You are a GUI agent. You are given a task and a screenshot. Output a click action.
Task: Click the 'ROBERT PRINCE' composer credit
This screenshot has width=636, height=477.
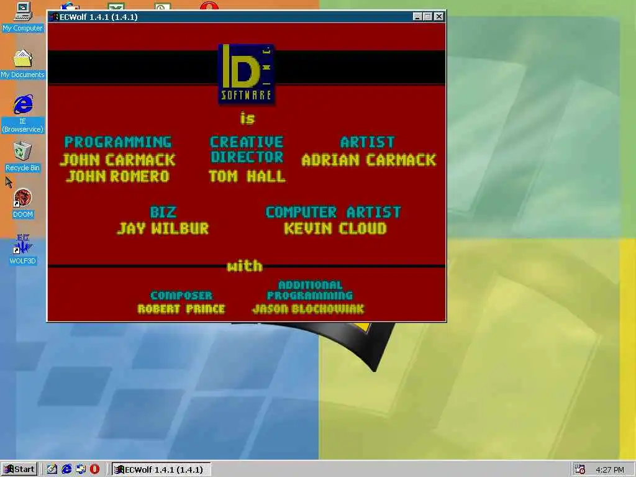(x=181, y=309)
